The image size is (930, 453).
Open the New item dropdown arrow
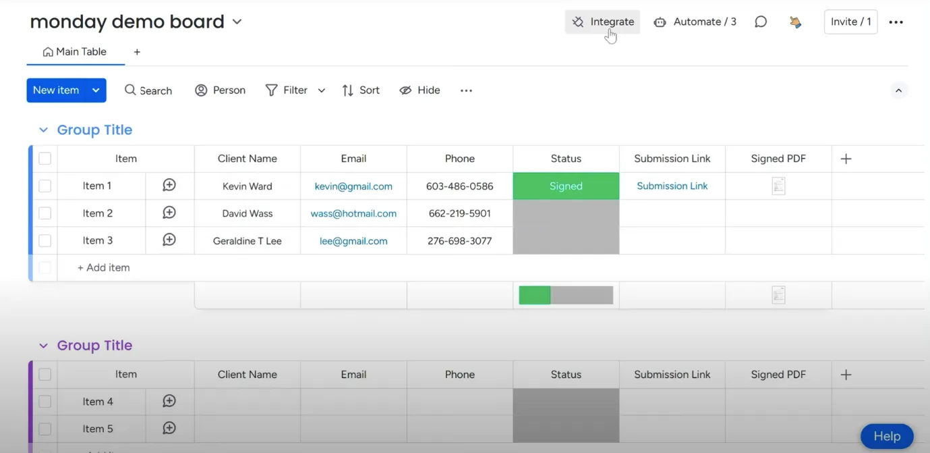coord(96,90)
